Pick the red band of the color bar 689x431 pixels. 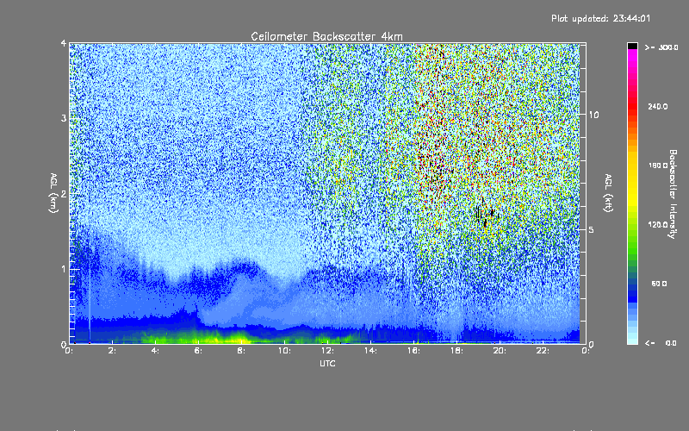pyautogui.click(x=632, y=108)
